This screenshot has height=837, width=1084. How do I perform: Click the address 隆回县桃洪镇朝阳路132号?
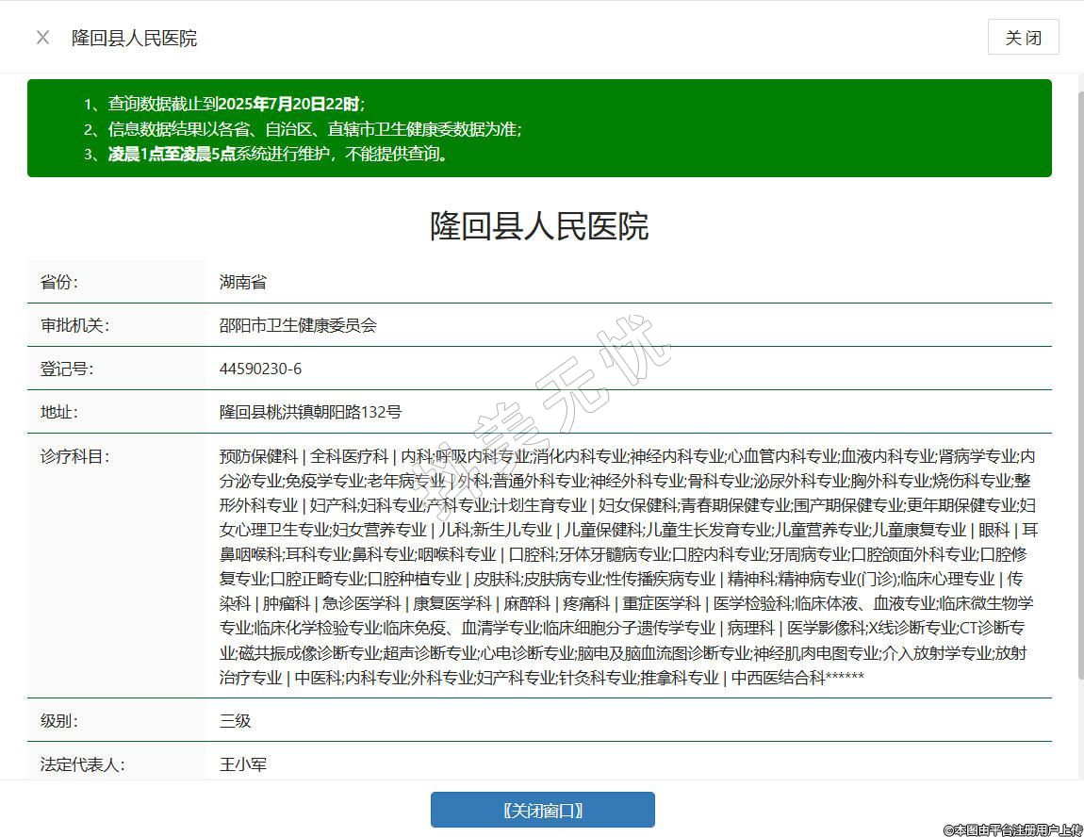coord(310,412)
